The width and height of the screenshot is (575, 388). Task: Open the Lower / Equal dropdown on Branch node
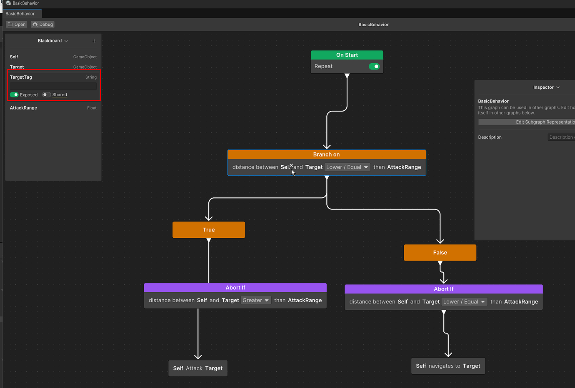(347, 167)
